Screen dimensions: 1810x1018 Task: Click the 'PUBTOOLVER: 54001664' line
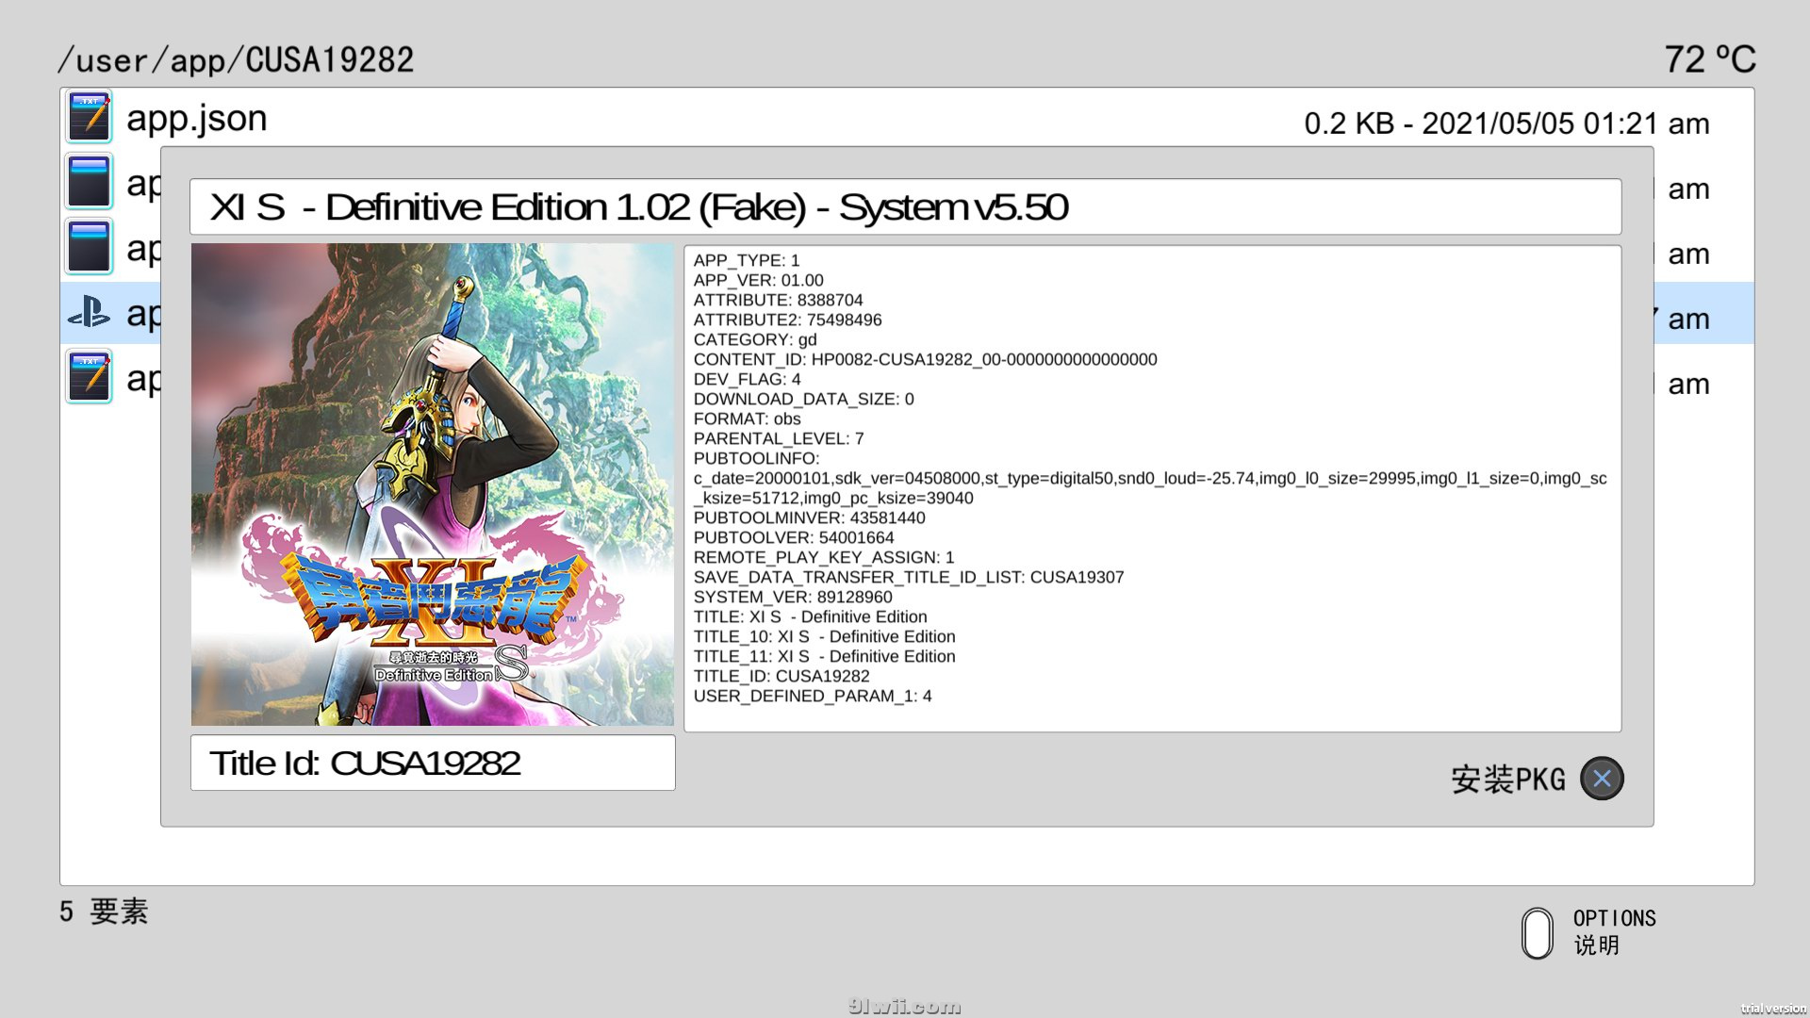coord(794,537)
